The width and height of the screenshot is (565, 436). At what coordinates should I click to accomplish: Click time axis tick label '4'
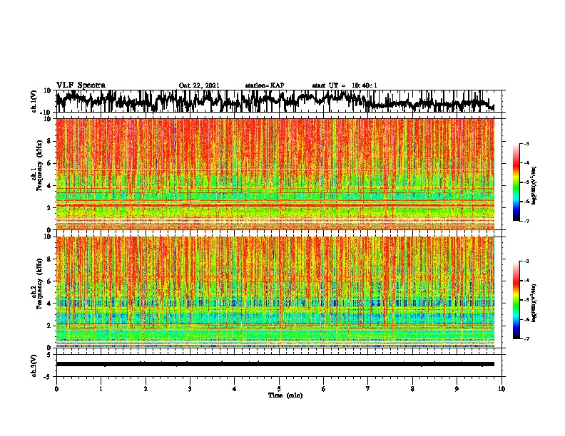click(235, 389)
